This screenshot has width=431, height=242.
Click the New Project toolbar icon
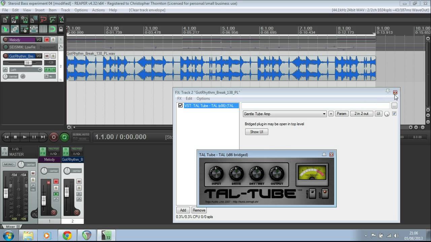pos(5,20)
